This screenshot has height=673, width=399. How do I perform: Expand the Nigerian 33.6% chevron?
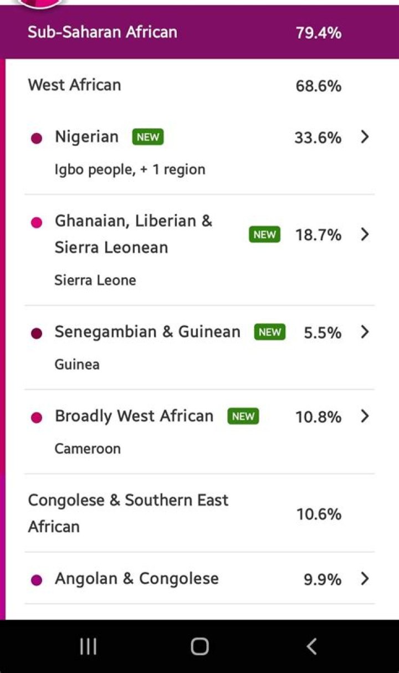364,137
